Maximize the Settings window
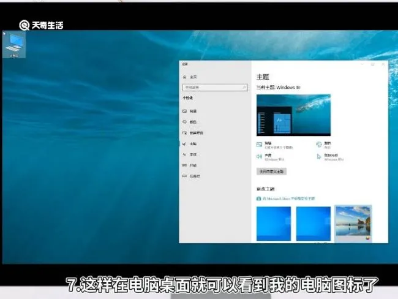 click(x=373, y=64)
